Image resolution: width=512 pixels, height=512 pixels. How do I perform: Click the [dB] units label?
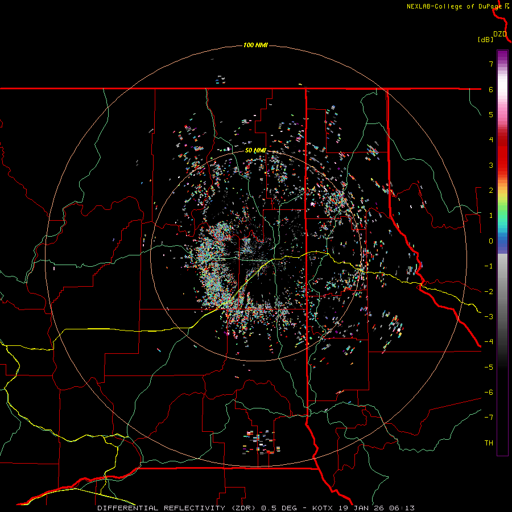point(486,39)
